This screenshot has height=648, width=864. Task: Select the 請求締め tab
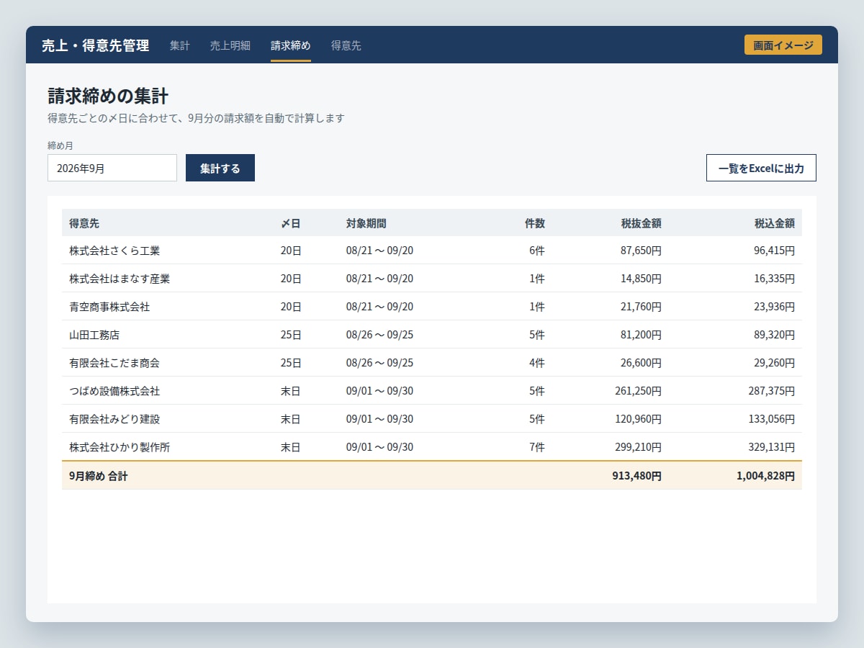click(291, 45)
